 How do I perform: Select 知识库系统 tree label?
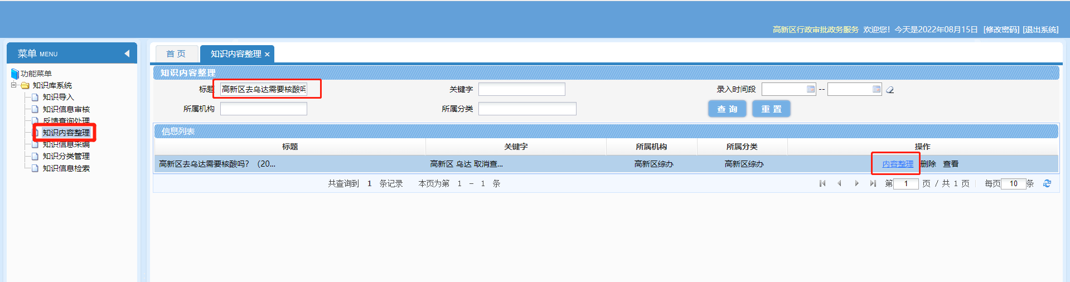[x=52, y=85]
